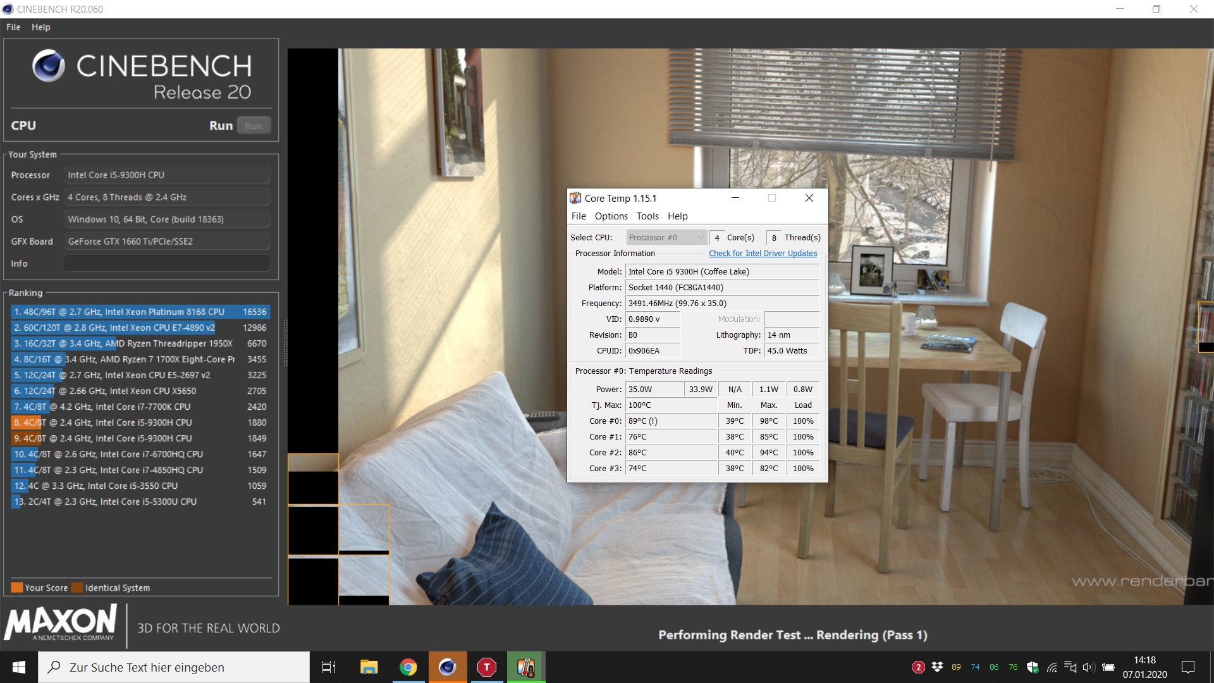This screenshot has width=1214, height=683.
Task: Click Check for Intel Driver Updates link
Action: click(x=763, y=254)
